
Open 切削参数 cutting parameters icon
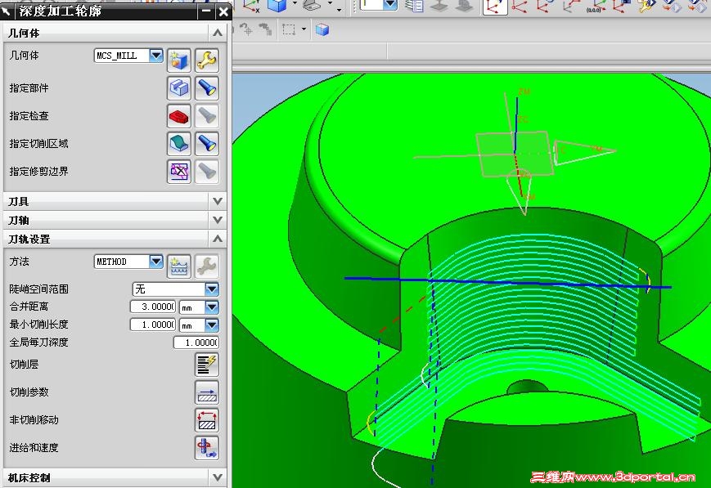[207, 392]
